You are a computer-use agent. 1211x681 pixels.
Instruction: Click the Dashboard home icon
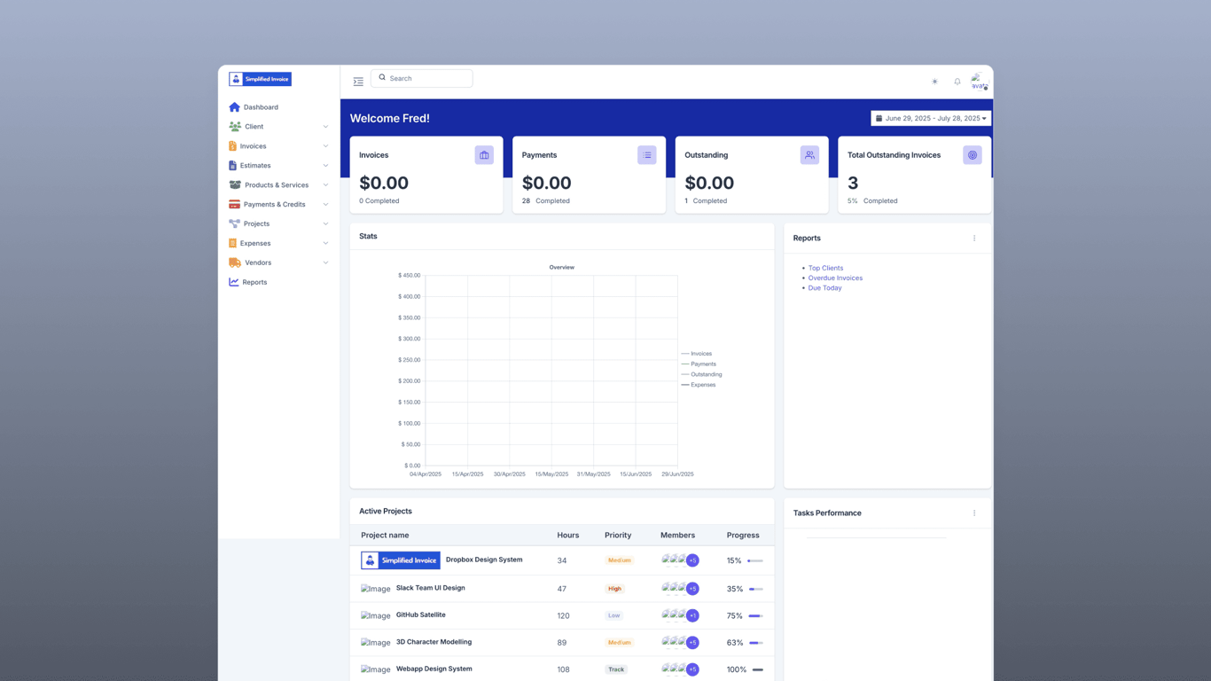234,107
